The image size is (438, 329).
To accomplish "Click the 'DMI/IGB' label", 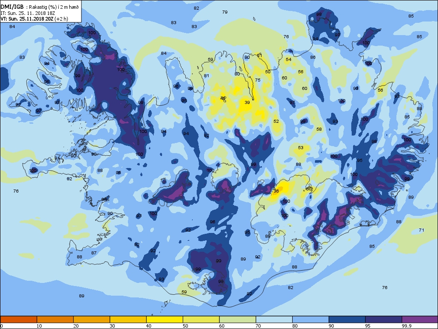I will [12, 7].
